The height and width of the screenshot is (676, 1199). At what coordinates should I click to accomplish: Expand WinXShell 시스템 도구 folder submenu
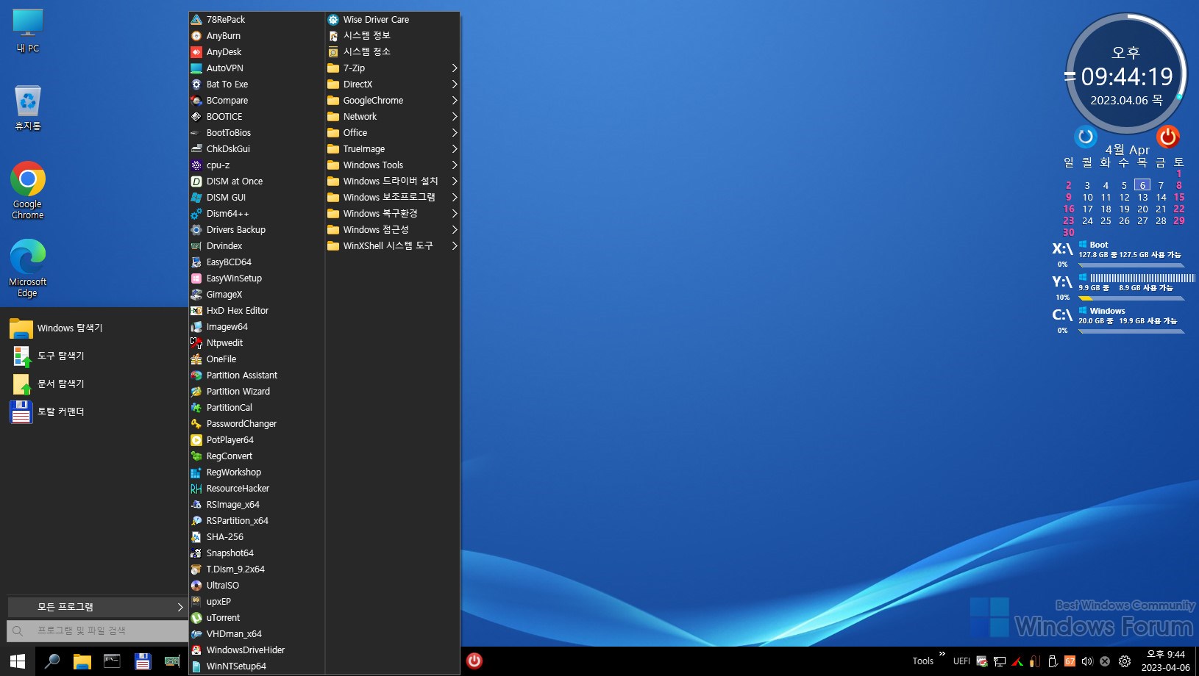393,246
